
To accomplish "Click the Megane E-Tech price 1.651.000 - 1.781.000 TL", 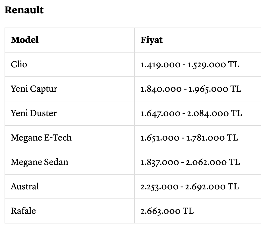I will click(189, 138).
